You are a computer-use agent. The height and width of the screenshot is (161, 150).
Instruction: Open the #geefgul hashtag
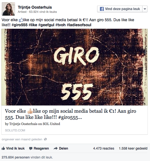(x=46, y=25)
